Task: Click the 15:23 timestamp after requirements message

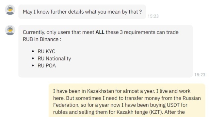Action: [200, 75]
